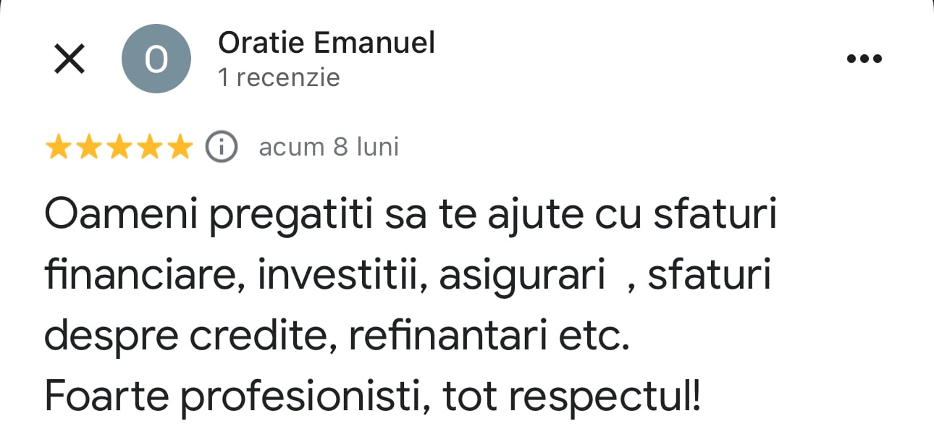The image size is (934, 437).
Task: Click the top-right more options control
Action: (x=864, y=58)
